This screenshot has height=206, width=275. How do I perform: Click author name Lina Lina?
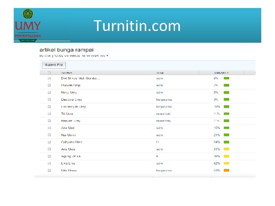(x=68, y=163)
